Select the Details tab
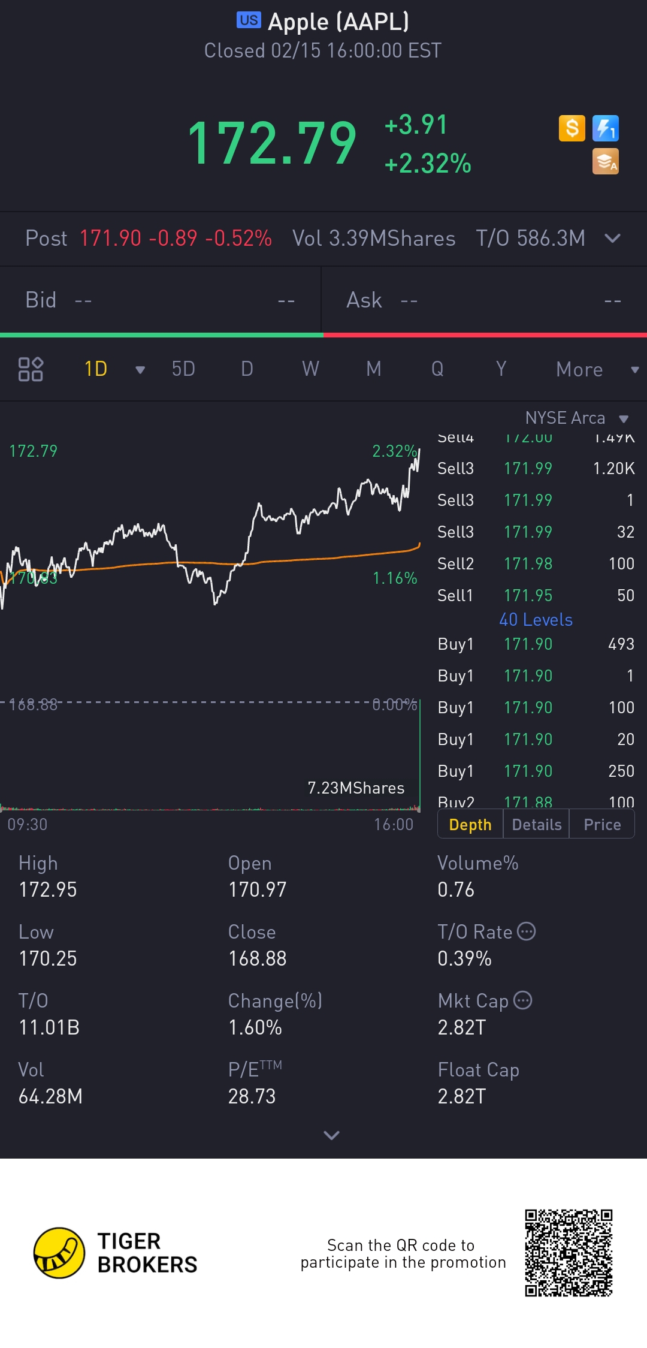 pyautogui.click(x=537, y=824)
